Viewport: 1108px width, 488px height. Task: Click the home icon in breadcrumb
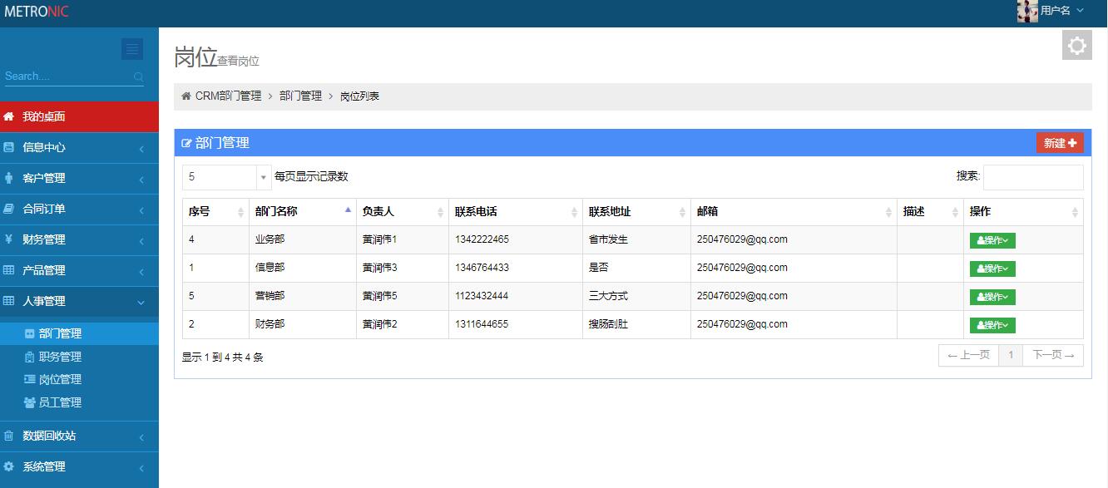tap(186, 96)
